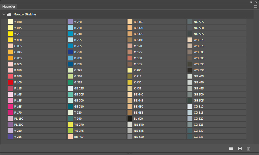Click the 'B 255' label
This screenshot has width=259, height=155.
tap(78, 40)
